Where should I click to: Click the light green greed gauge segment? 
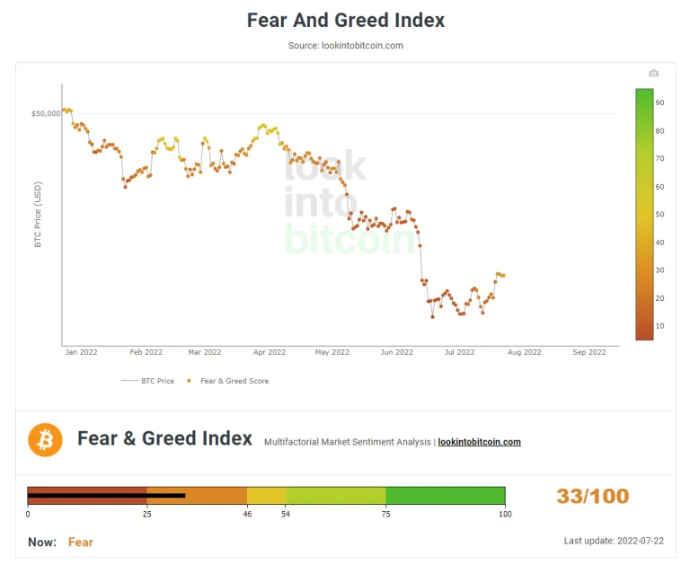(x=336, y=496)
